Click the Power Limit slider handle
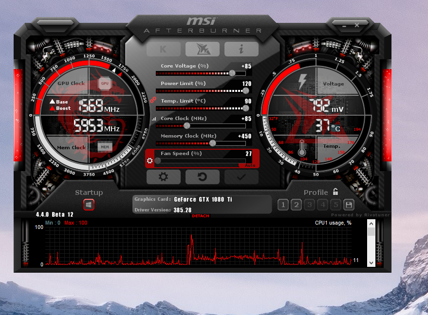This screenshot has width=428, height=315. click(x=246, y=91)
